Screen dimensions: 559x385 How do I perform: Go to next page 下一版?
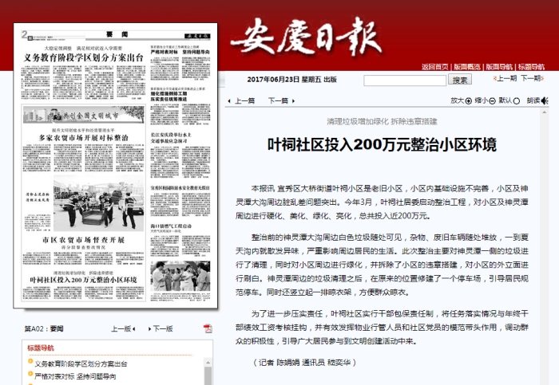coord(163,328)
